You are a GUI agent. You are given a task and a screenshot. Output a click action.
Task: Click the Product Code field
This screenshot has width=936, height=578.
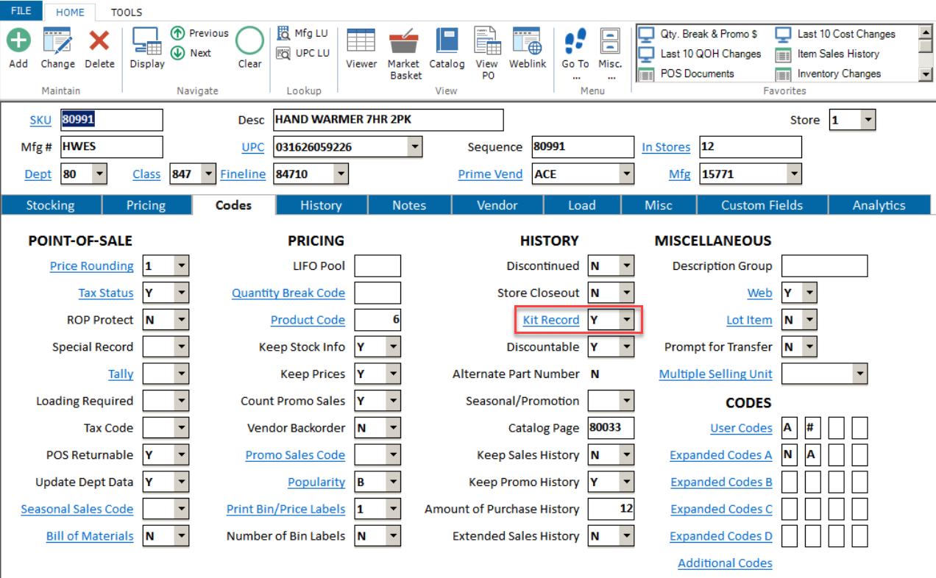pyautogui.click(x=377, y=320)
